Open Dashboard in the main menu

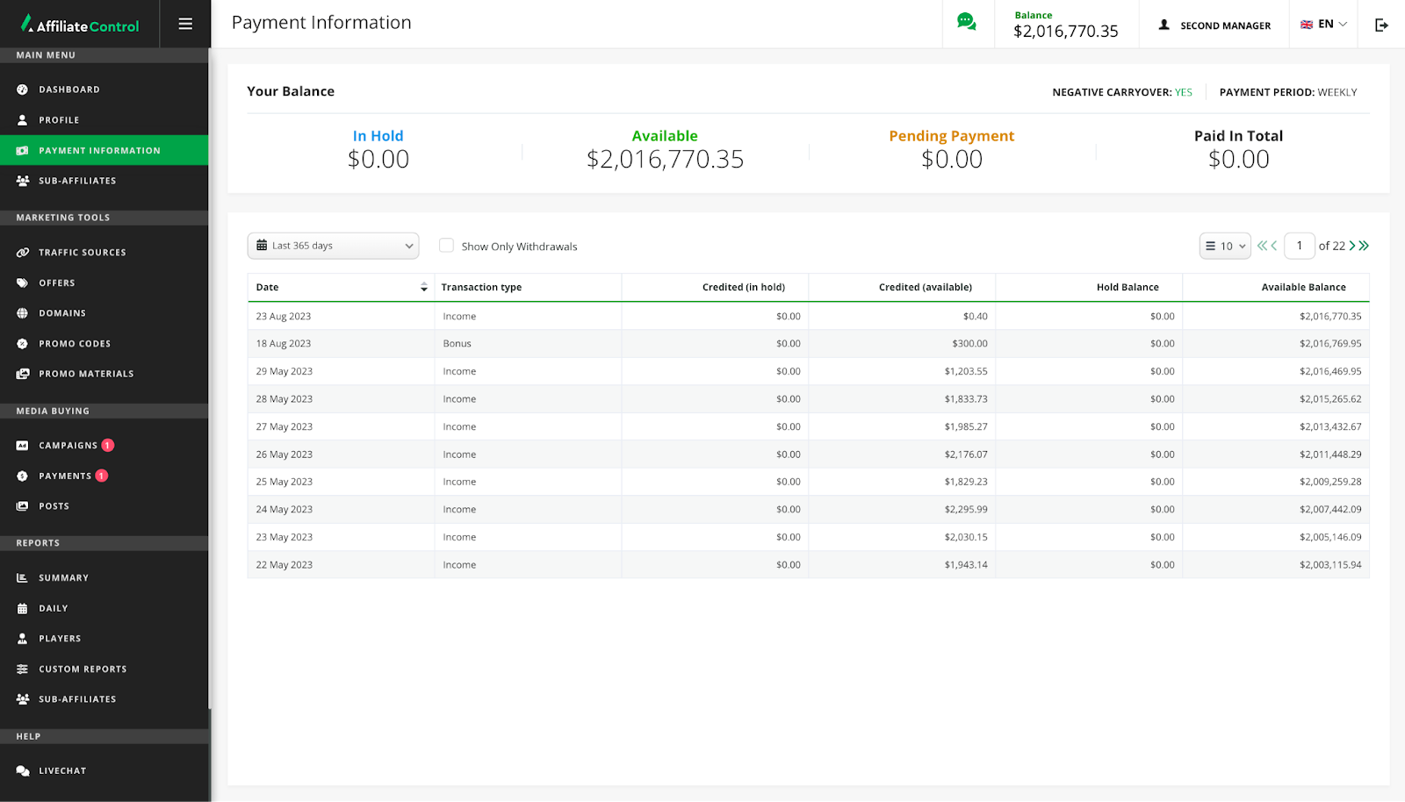coord(69,90)
